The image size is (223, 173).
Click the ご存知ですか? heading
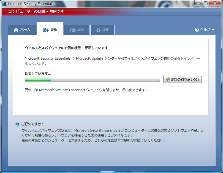click(x=32, y=124)
